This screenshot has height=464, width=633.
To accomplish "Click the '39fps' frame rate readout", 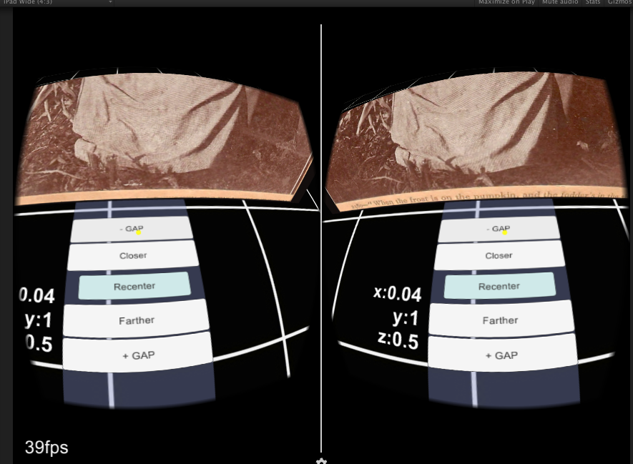I will click(x=46, y=448).
